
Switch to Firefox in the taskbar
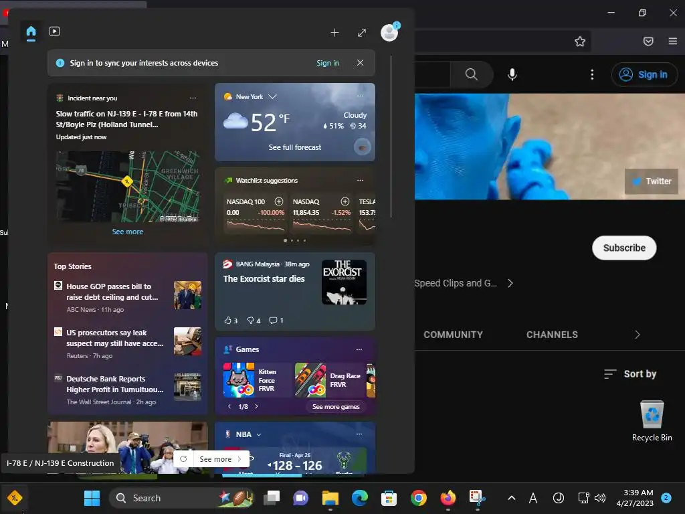(448, 498)
